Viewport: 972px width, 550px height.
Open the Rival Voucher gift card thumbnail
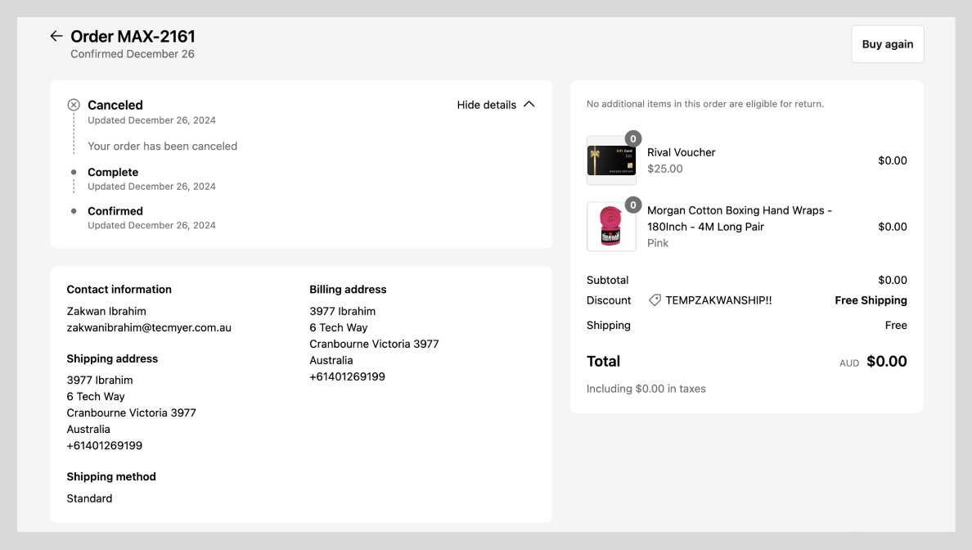click(x=611, y=160)
